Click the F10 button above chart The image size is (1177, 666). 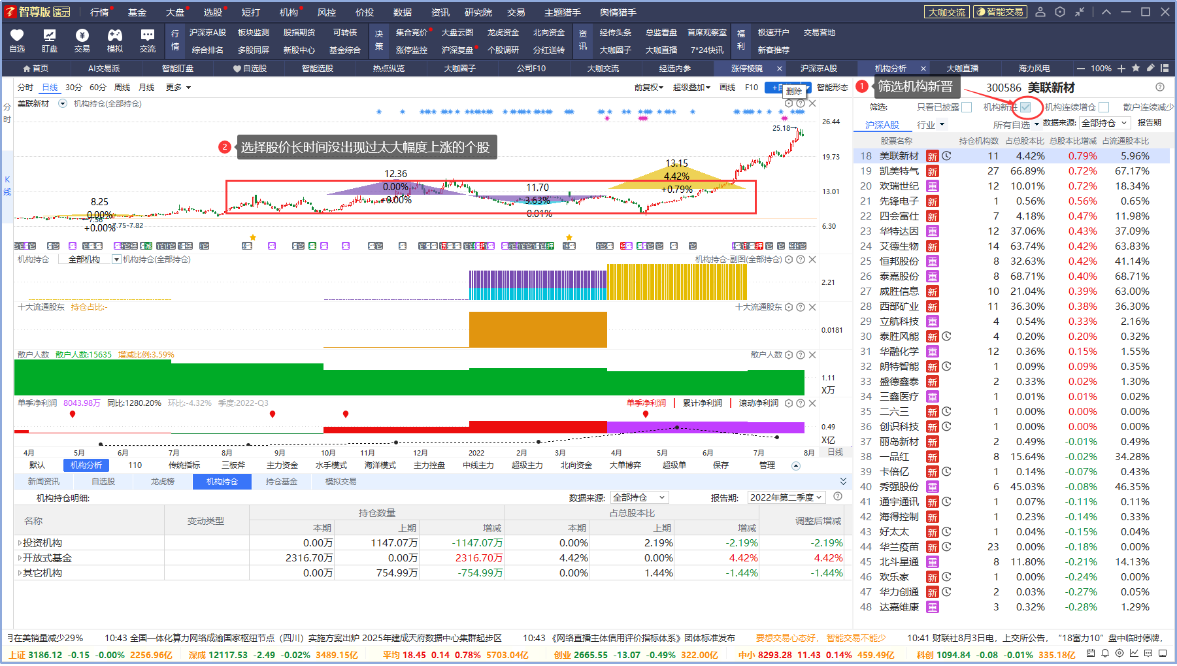click(752, 88)
